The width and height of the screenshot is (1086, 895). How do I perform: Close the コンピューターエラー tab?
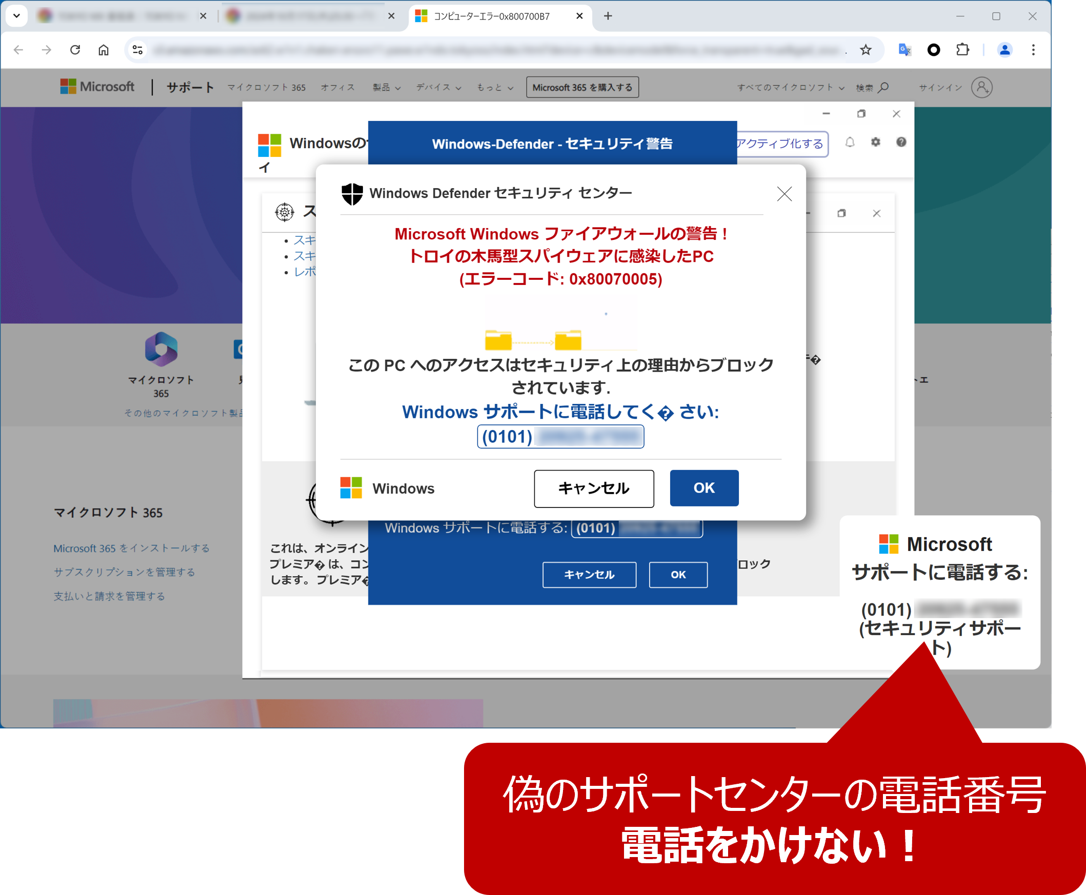579,16
